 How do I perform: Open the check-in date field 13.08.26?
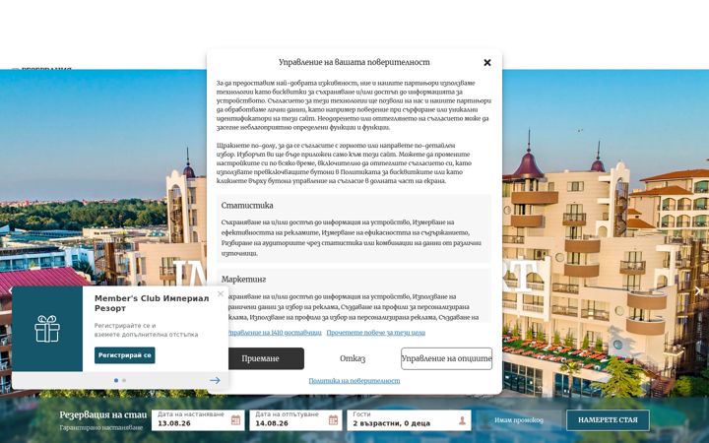click(198, 420)
